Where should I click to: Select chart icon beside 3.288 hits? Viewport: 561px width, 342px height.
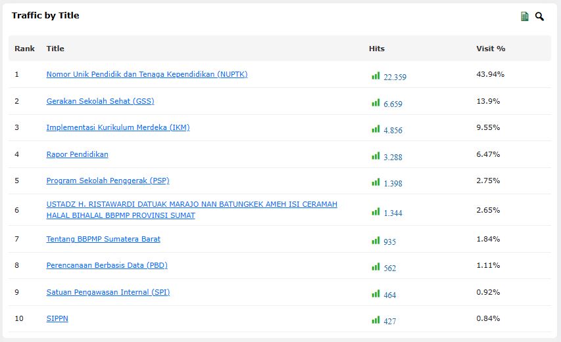[376, 156]
